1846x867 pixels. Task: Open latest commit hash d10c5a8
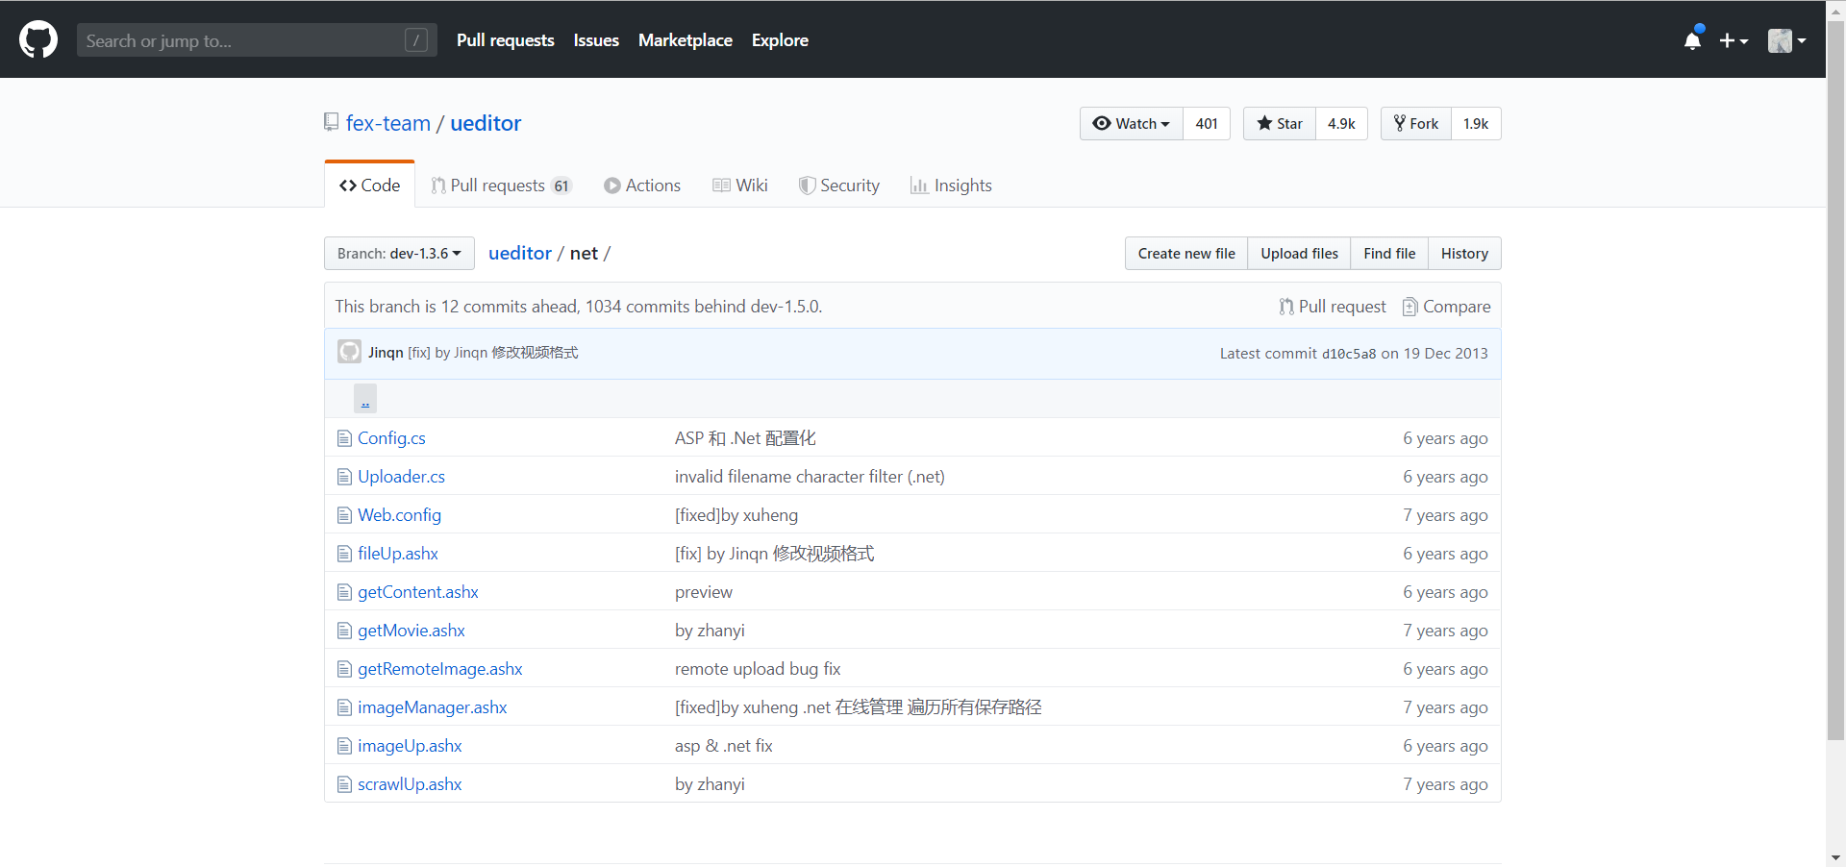(1349, 354)
